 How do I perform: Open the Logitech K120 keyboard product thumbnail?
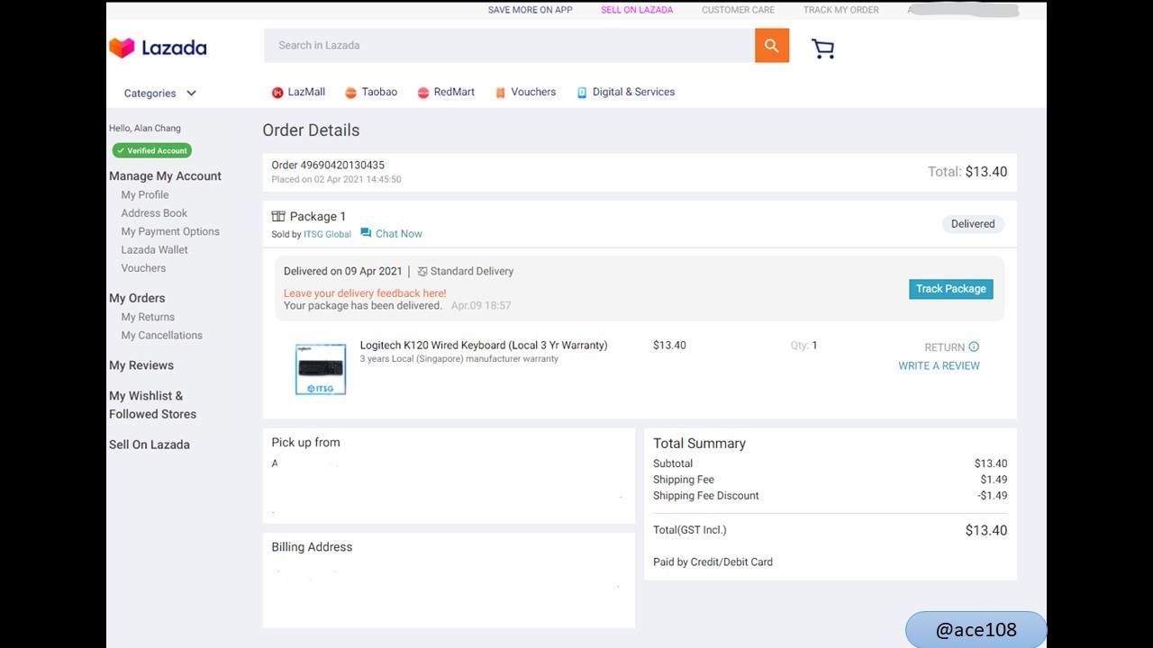[321, 369]
